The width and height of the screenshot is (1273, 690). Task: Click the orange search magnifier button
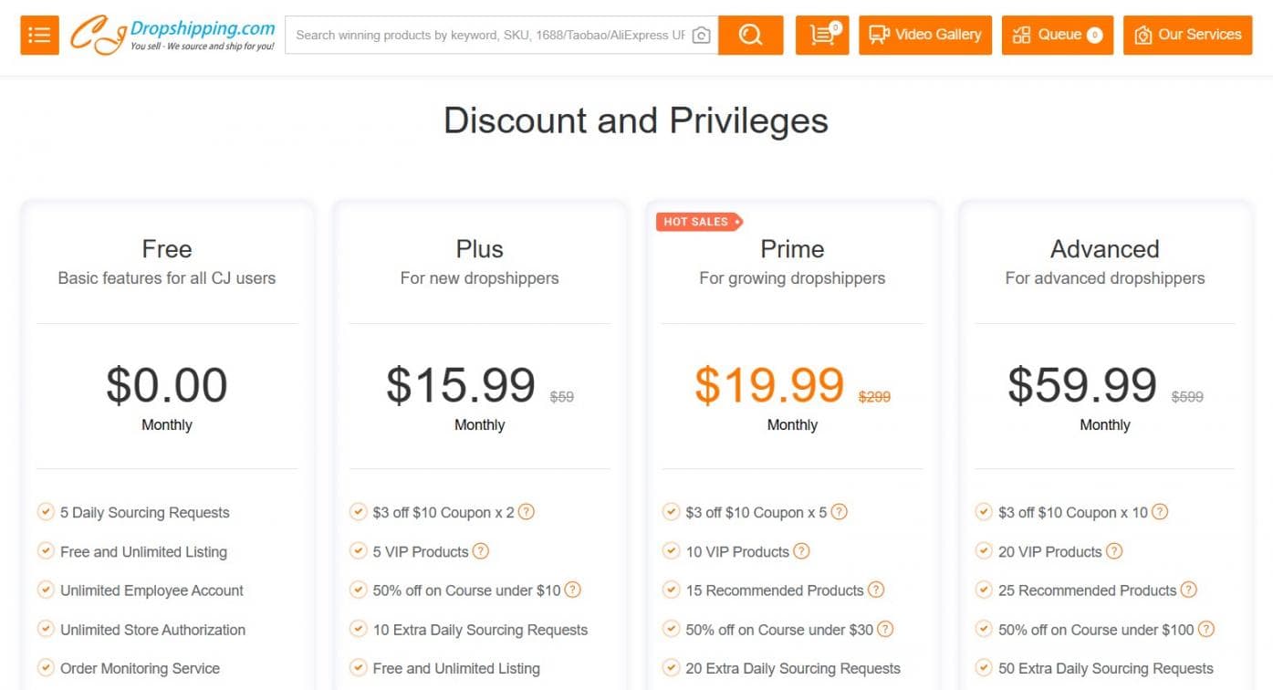click(750, 36)
